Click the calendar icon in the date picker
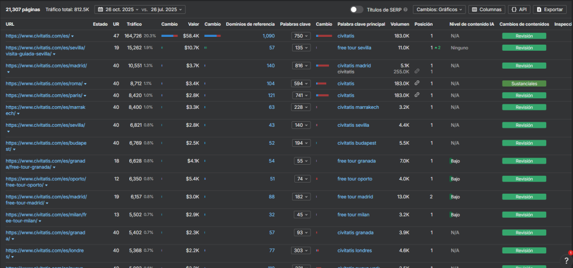 coord(100,9)
